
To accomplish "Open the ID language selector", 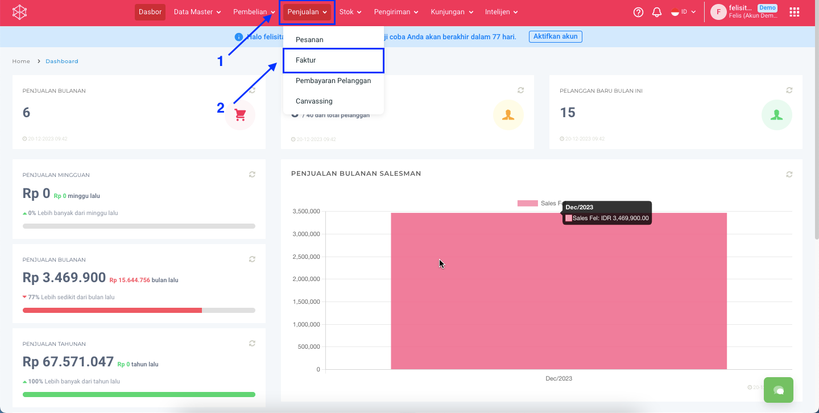I will point(684,12).
